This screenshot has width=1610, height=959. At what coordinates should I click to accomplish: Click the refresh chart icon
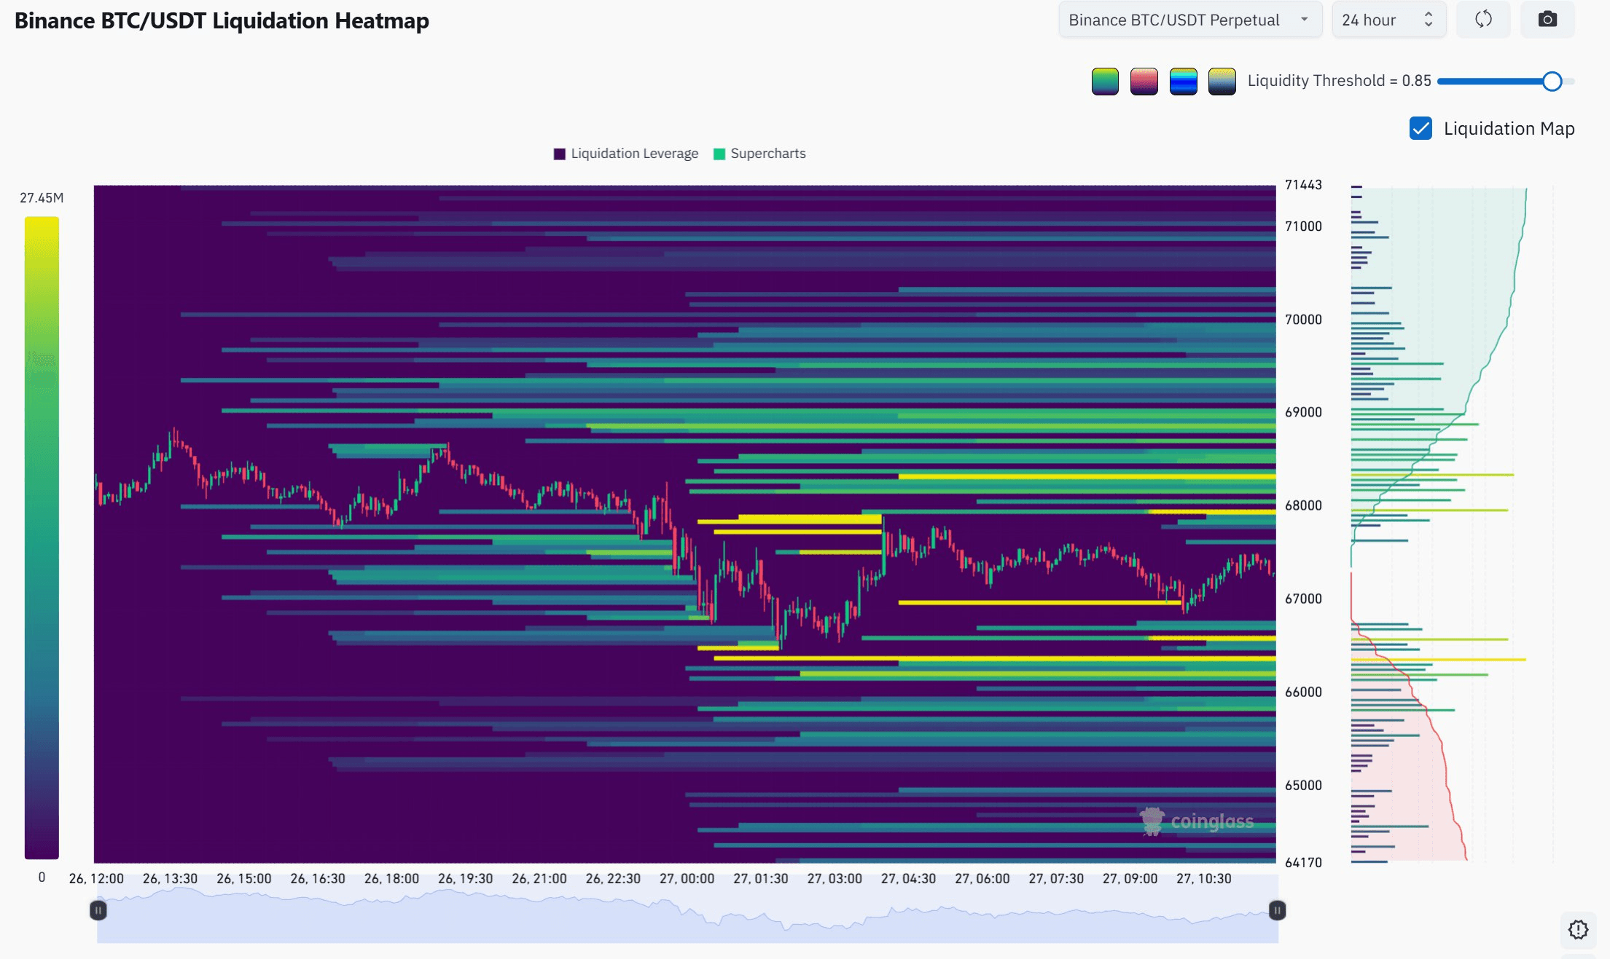pyautogui.click(x=1483, y=20)
